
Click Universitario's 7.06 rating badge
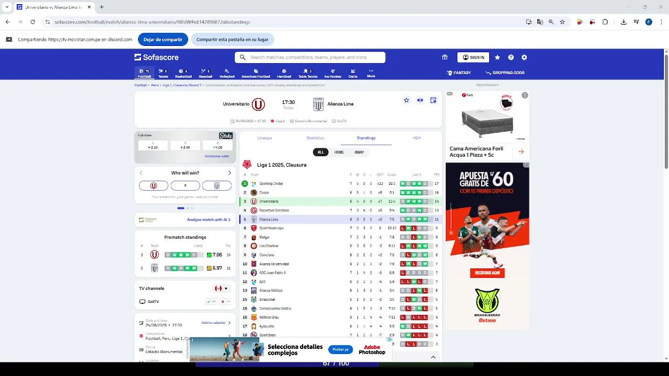coord(214,255)
